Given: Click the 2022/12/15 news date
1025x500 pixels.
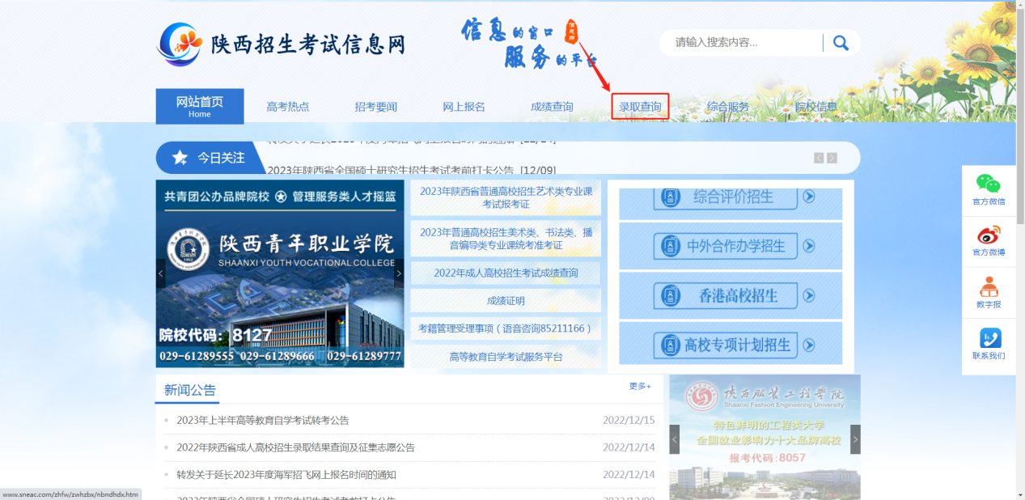Looking at the screenshot, I should [629, 420].
